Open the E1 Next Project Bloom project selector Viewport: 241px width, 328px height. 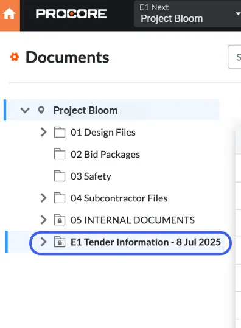[187, 14]
